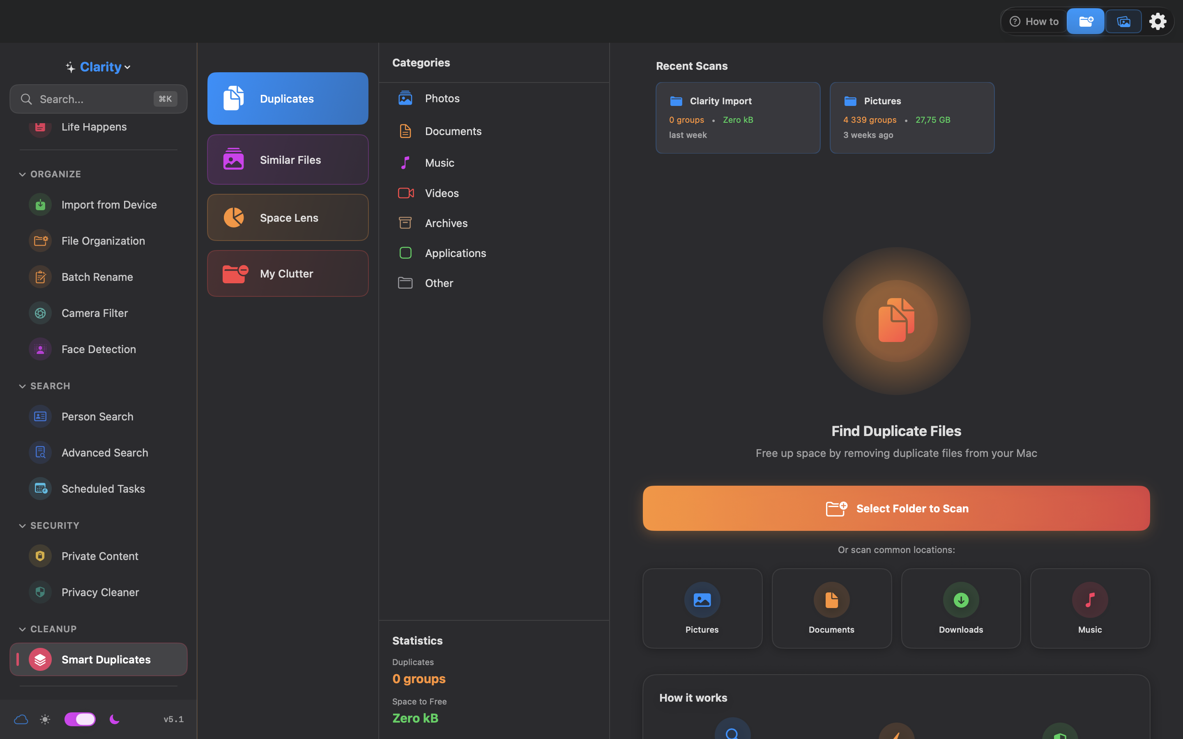
Task: Select the Similar Files tool
Action: (288, 159)
